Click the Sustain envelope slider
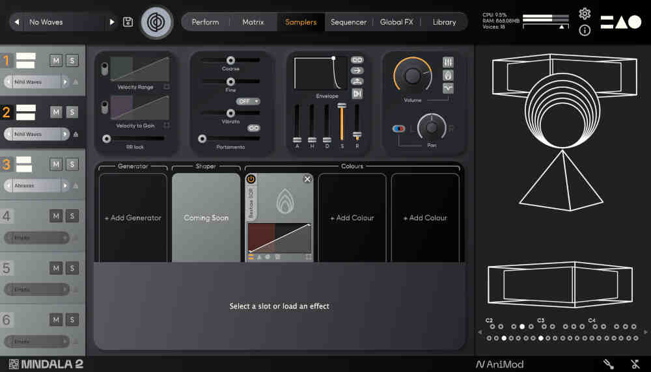Image resolution: width=651 pixels, height=372 pixels. [x=342, y=122]
